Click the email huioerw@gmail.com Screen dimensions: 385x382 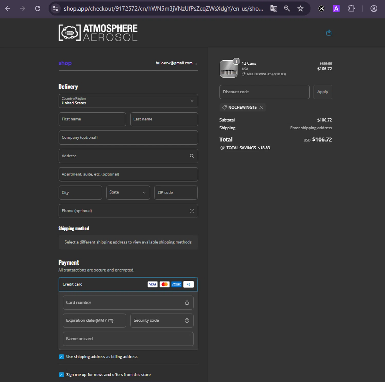click(x=174, y=63)
